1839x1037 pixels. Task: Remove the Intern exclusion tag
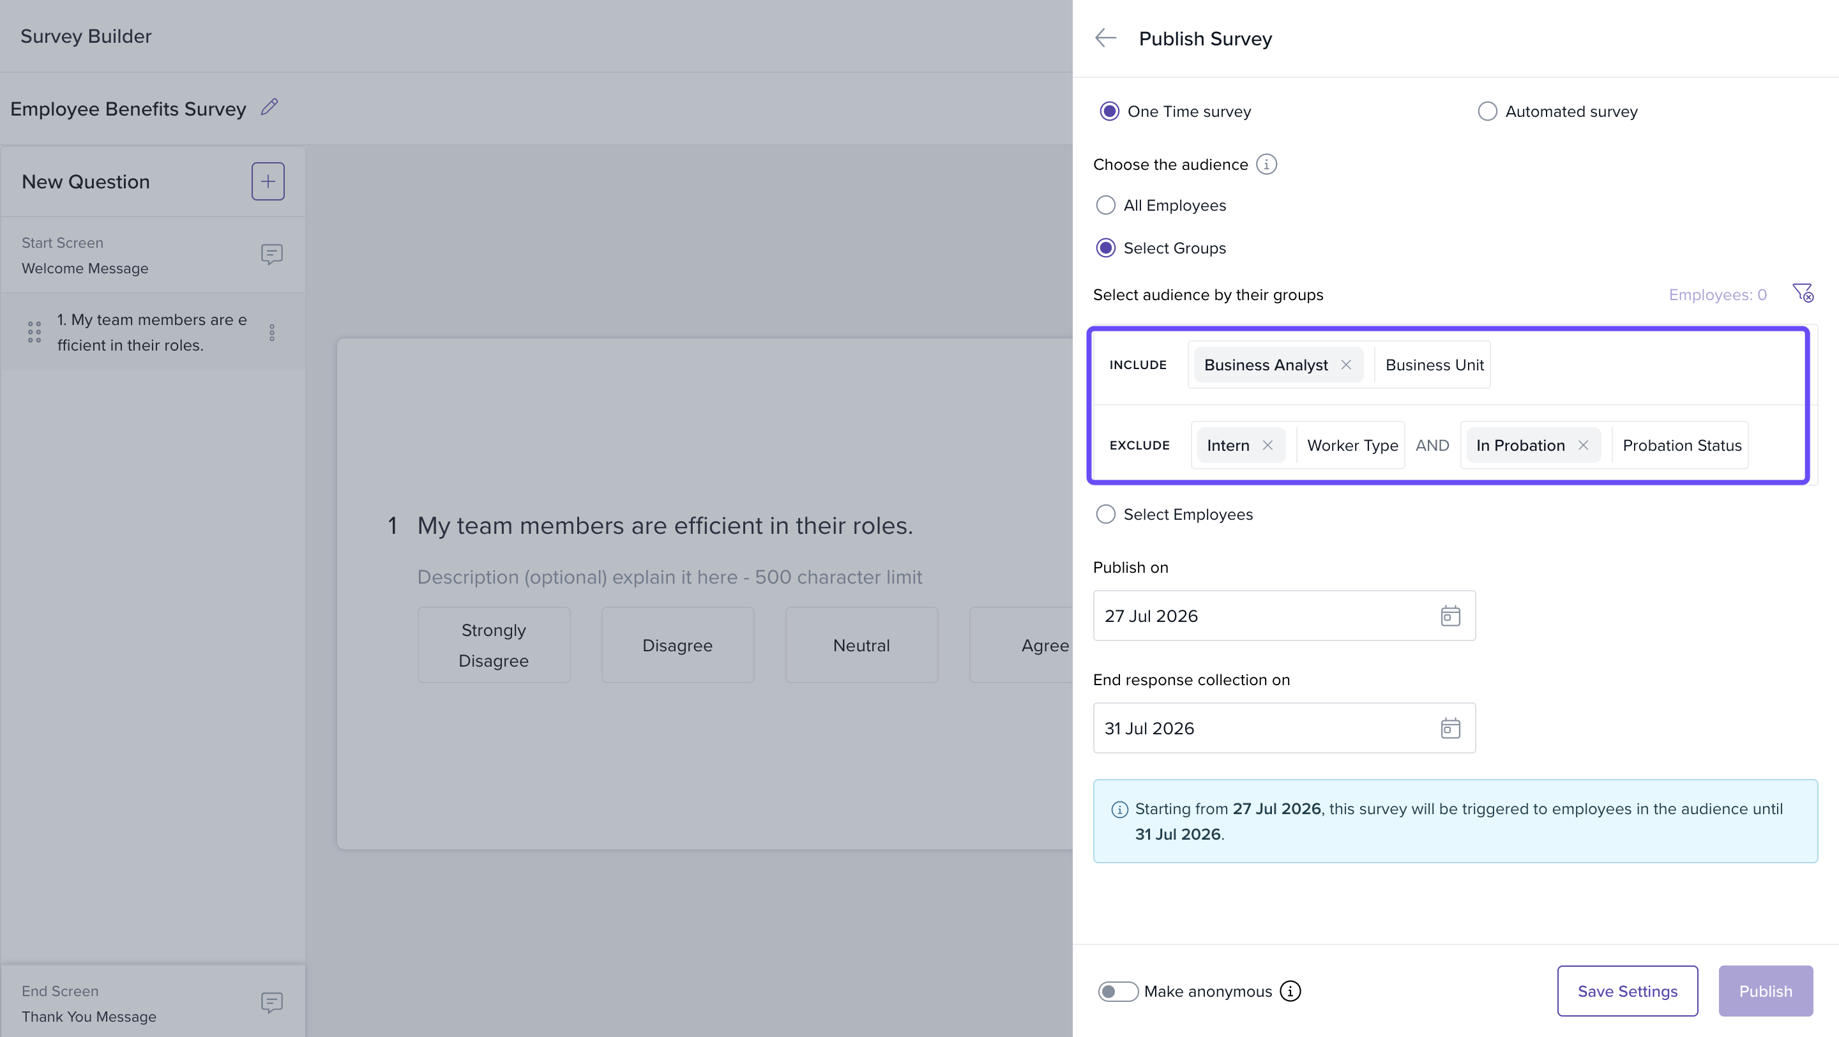click(1267, 445)
